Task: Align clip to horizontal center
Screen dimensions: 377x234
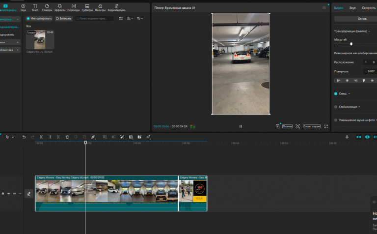Action: 347,81
